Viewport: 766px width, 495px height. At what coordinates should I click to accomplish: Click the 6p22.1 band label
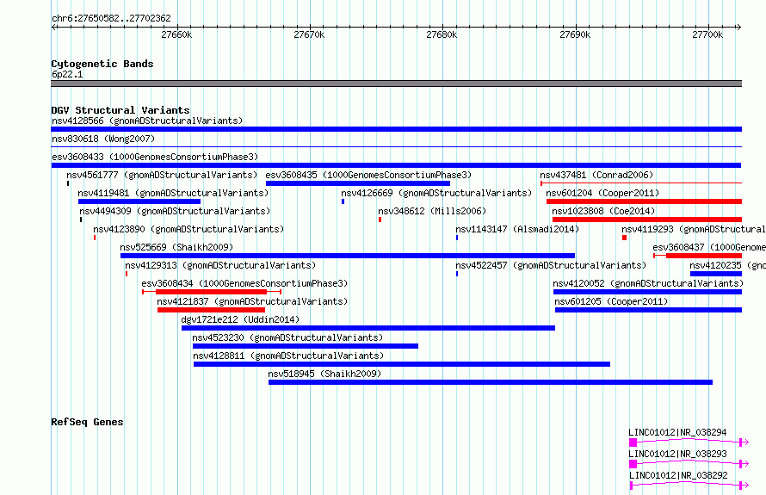pyautogui.click(x=67, y=74)
